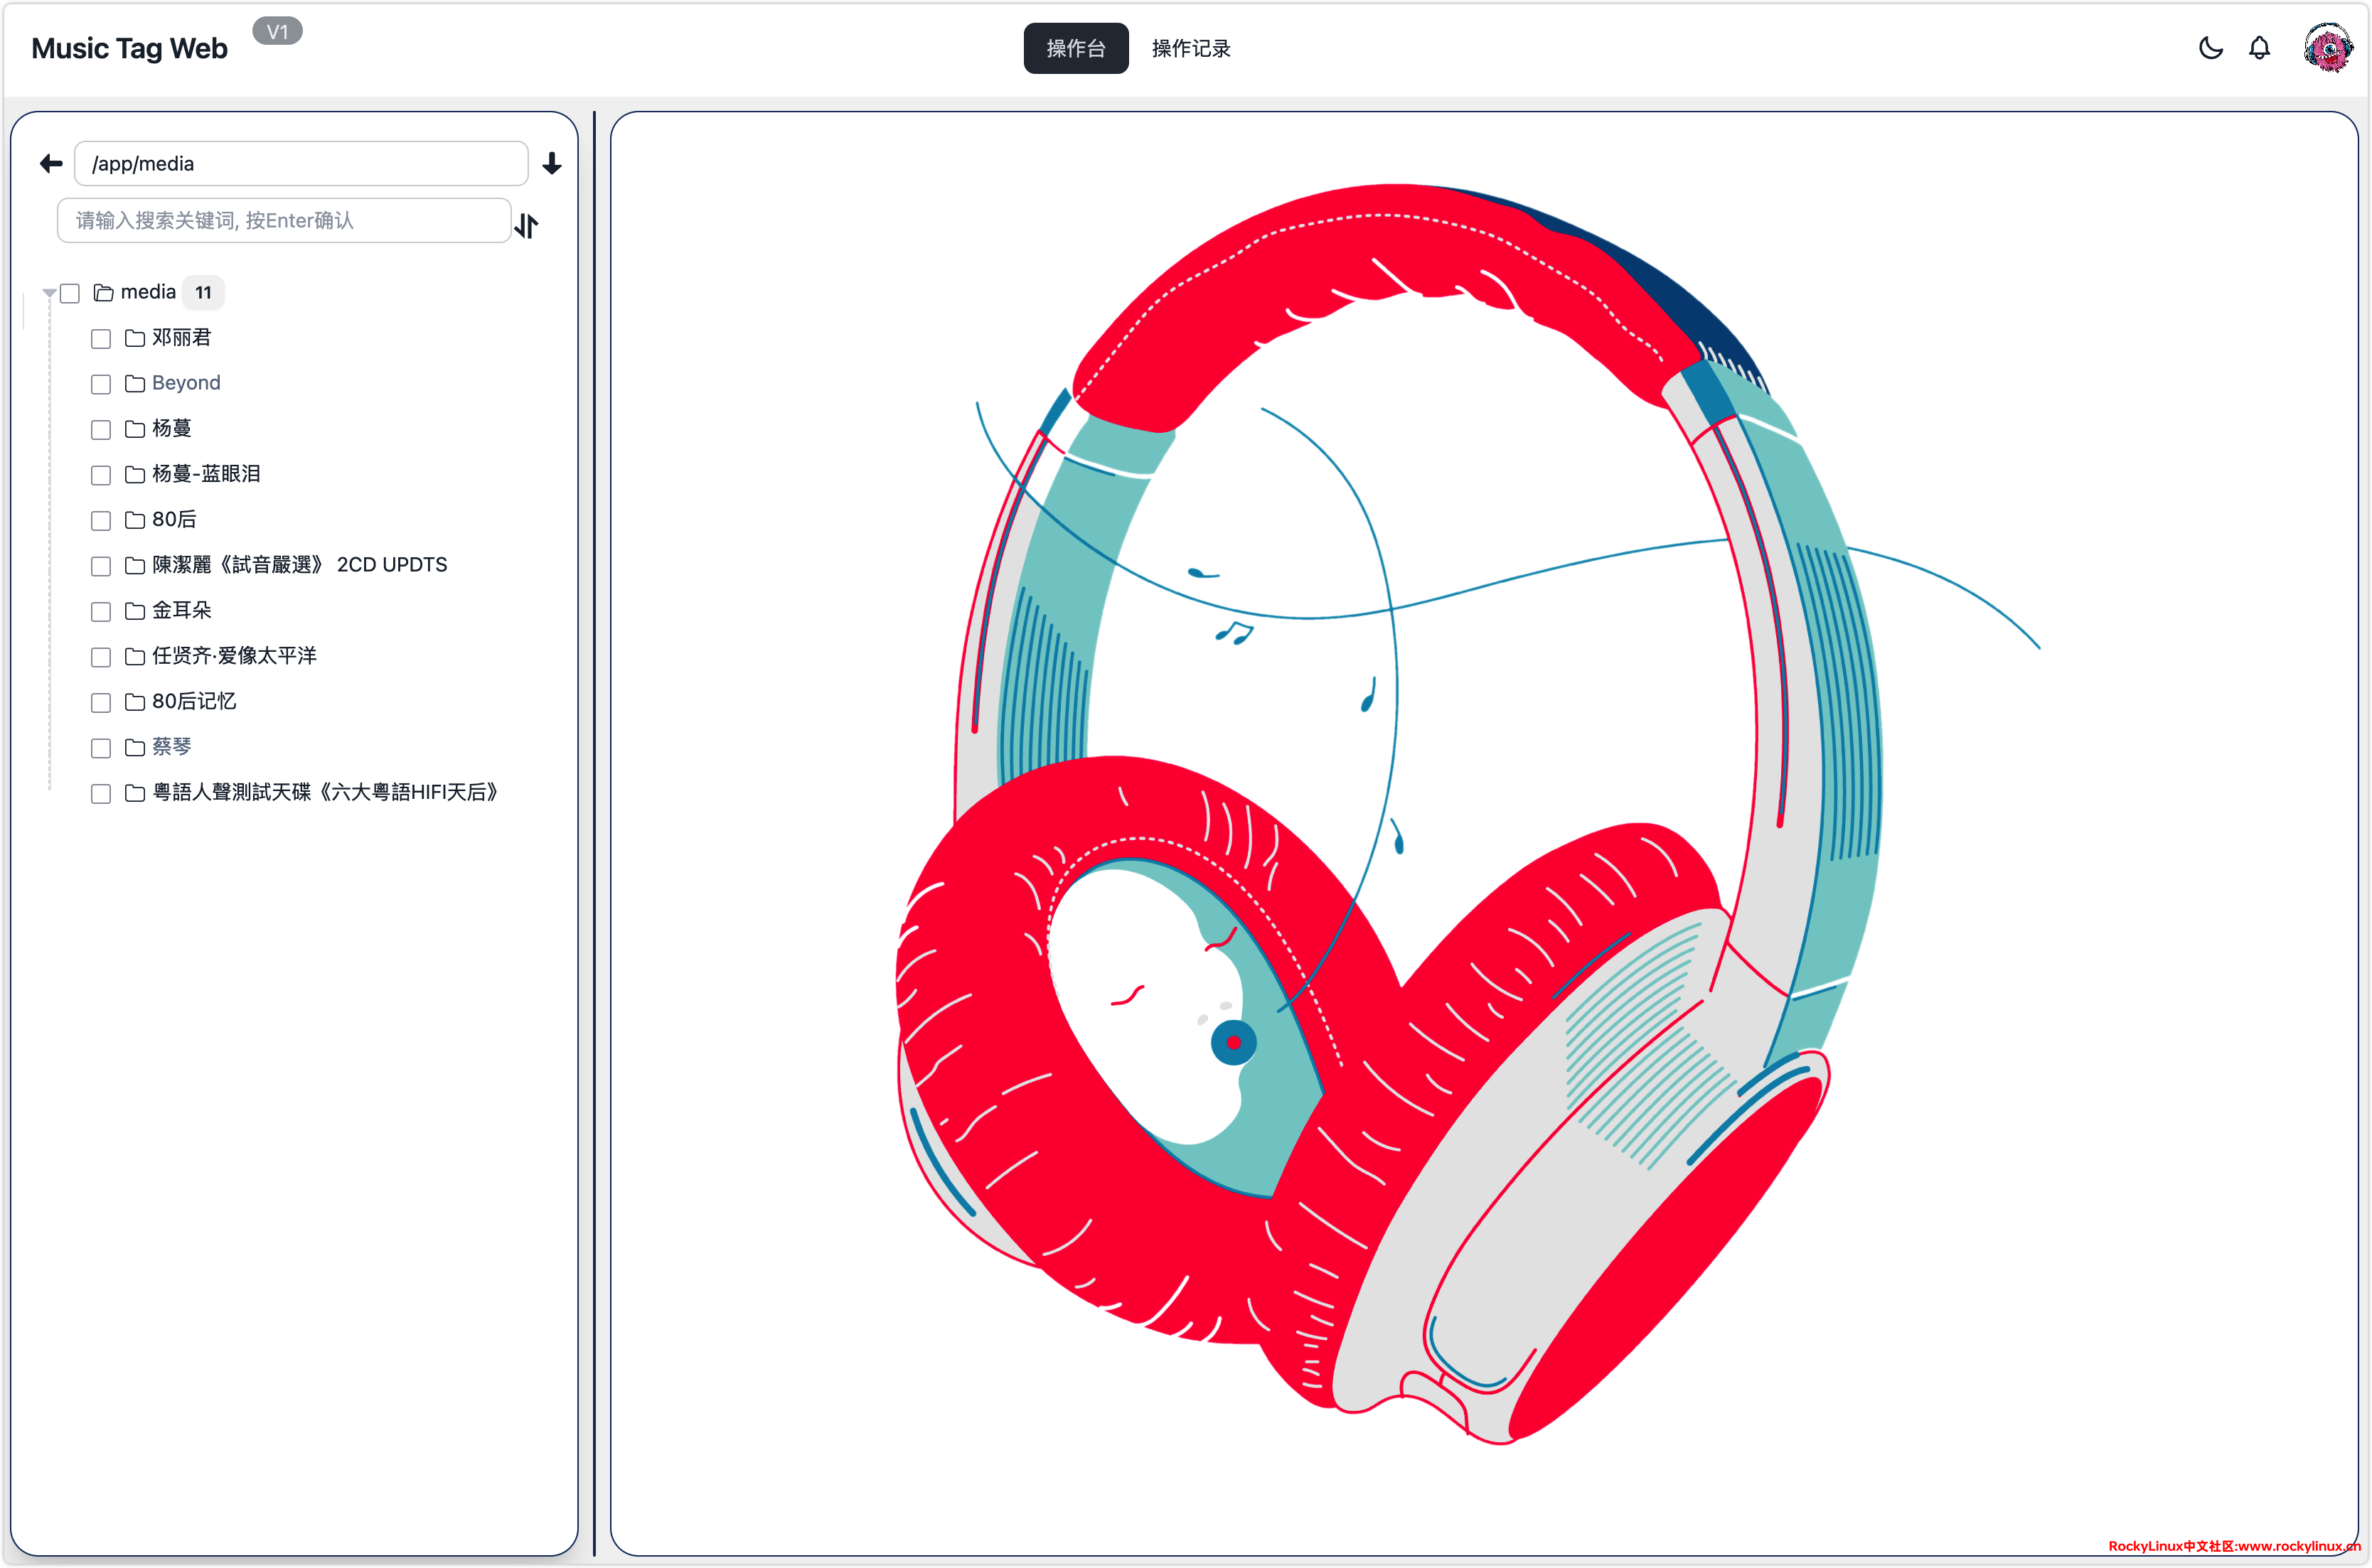Open the 杨蔓-蓝眼泪 folder

point(206,474)
